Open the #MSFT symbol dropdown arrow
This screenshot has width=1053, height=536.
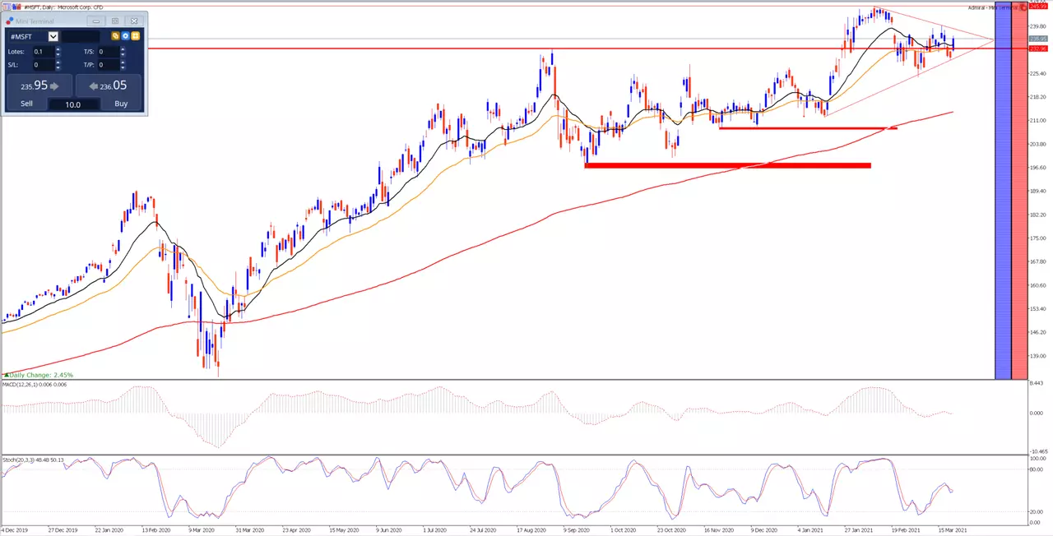click(x=53, y=36)
